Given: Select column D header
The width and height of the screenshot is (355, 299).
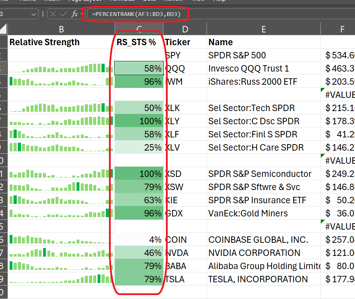Looking at the screenshot, I should pos(185,29).
